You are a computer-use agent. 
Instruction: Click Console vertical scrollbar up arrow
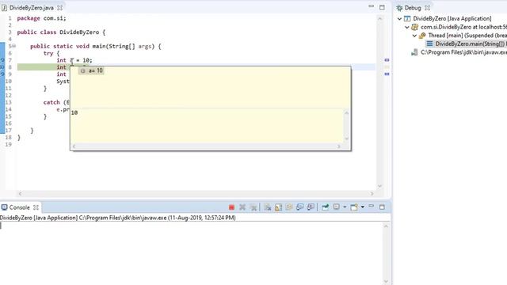386,226
